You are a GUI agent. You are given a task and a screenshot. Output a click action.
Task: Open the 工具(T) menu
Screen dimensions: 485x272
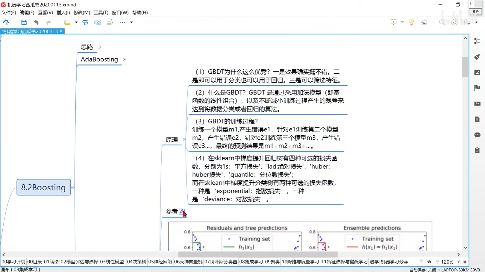pos(101,13)
